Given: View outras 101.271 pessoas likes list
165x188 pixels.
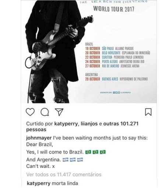Looking at the screenshot, I should (x=82, y=126).
